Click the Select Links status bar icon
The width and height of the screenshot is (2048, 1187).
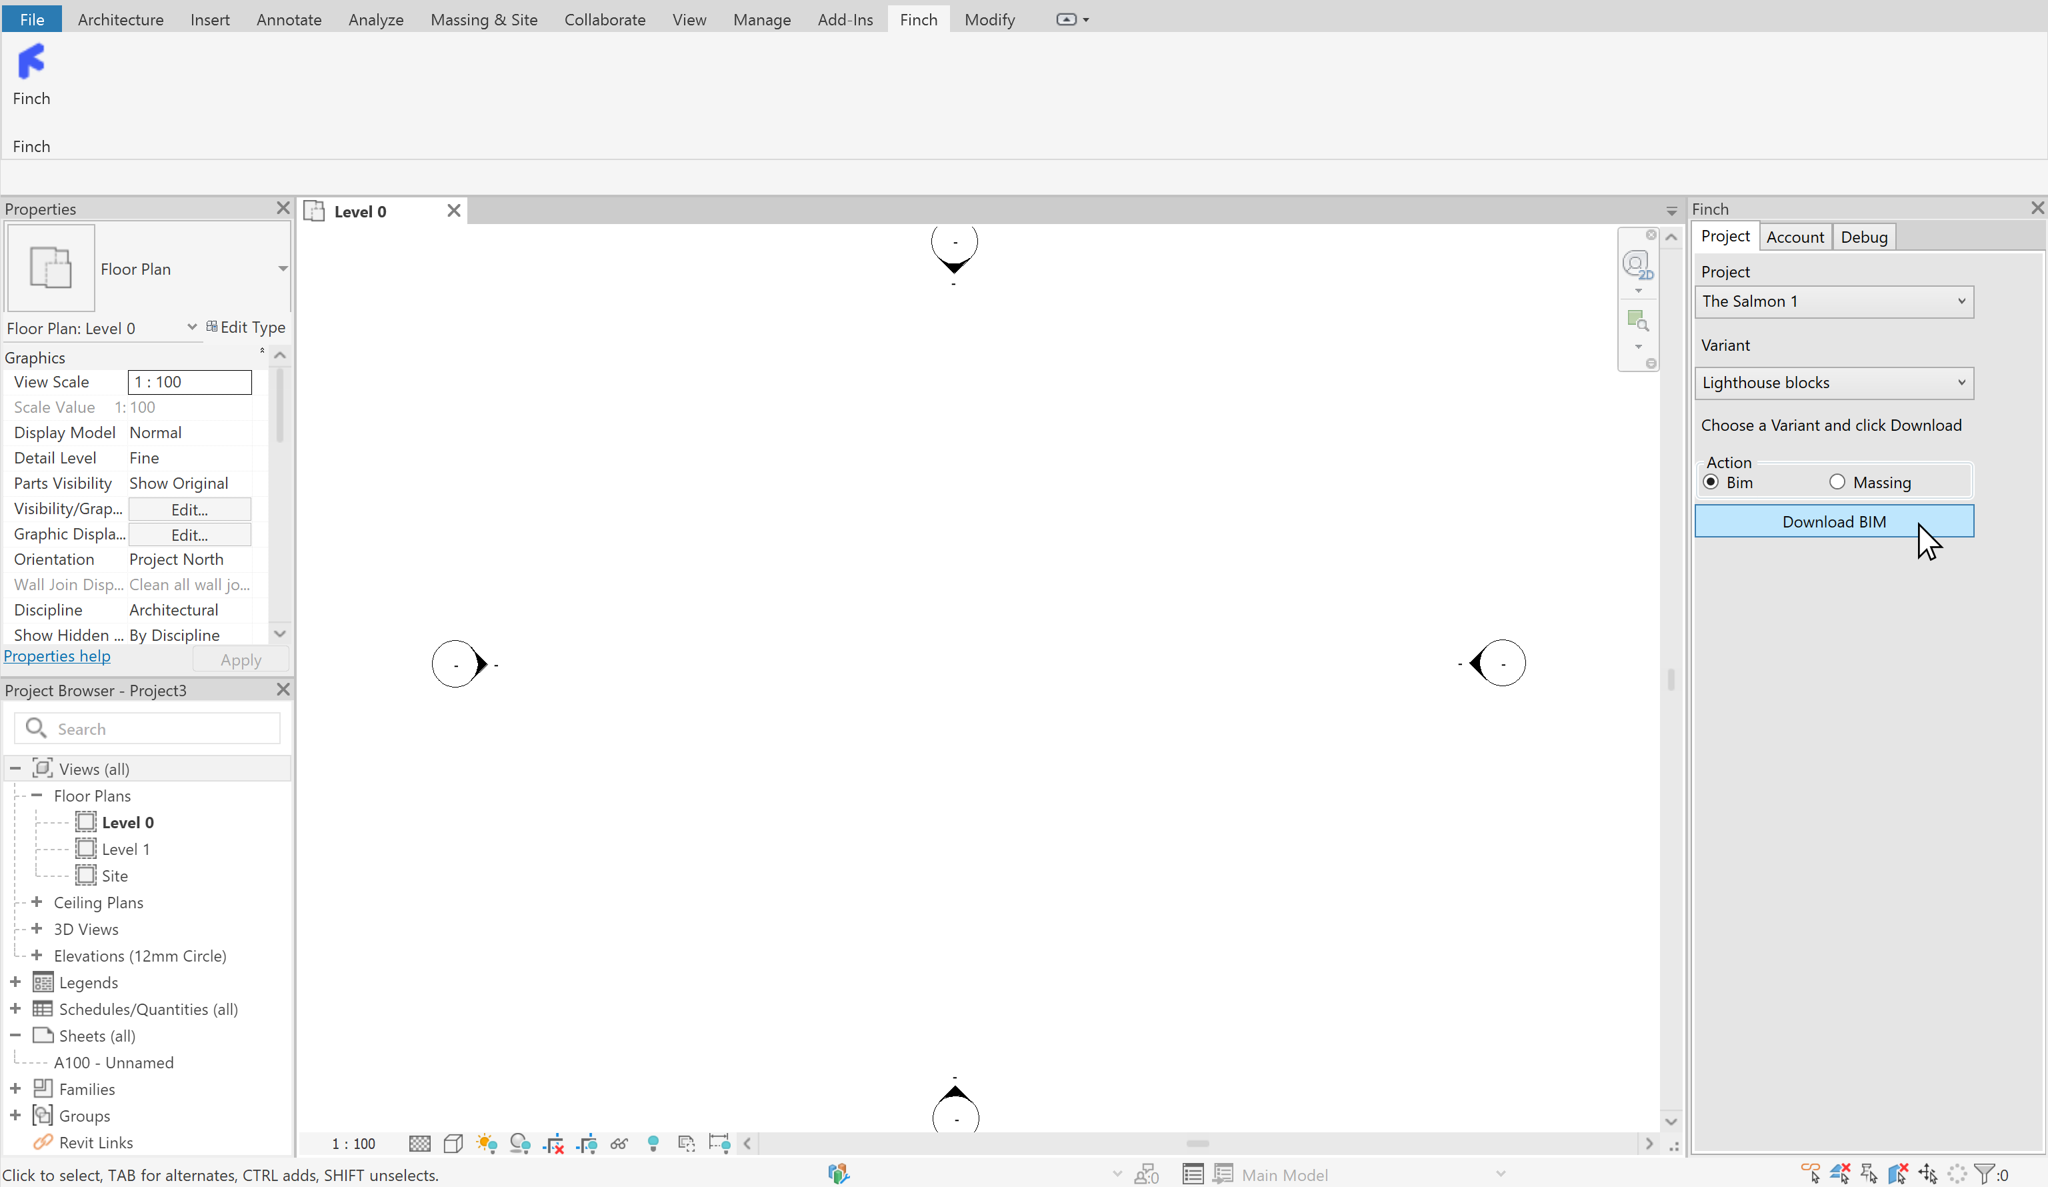(1811, 1173)
